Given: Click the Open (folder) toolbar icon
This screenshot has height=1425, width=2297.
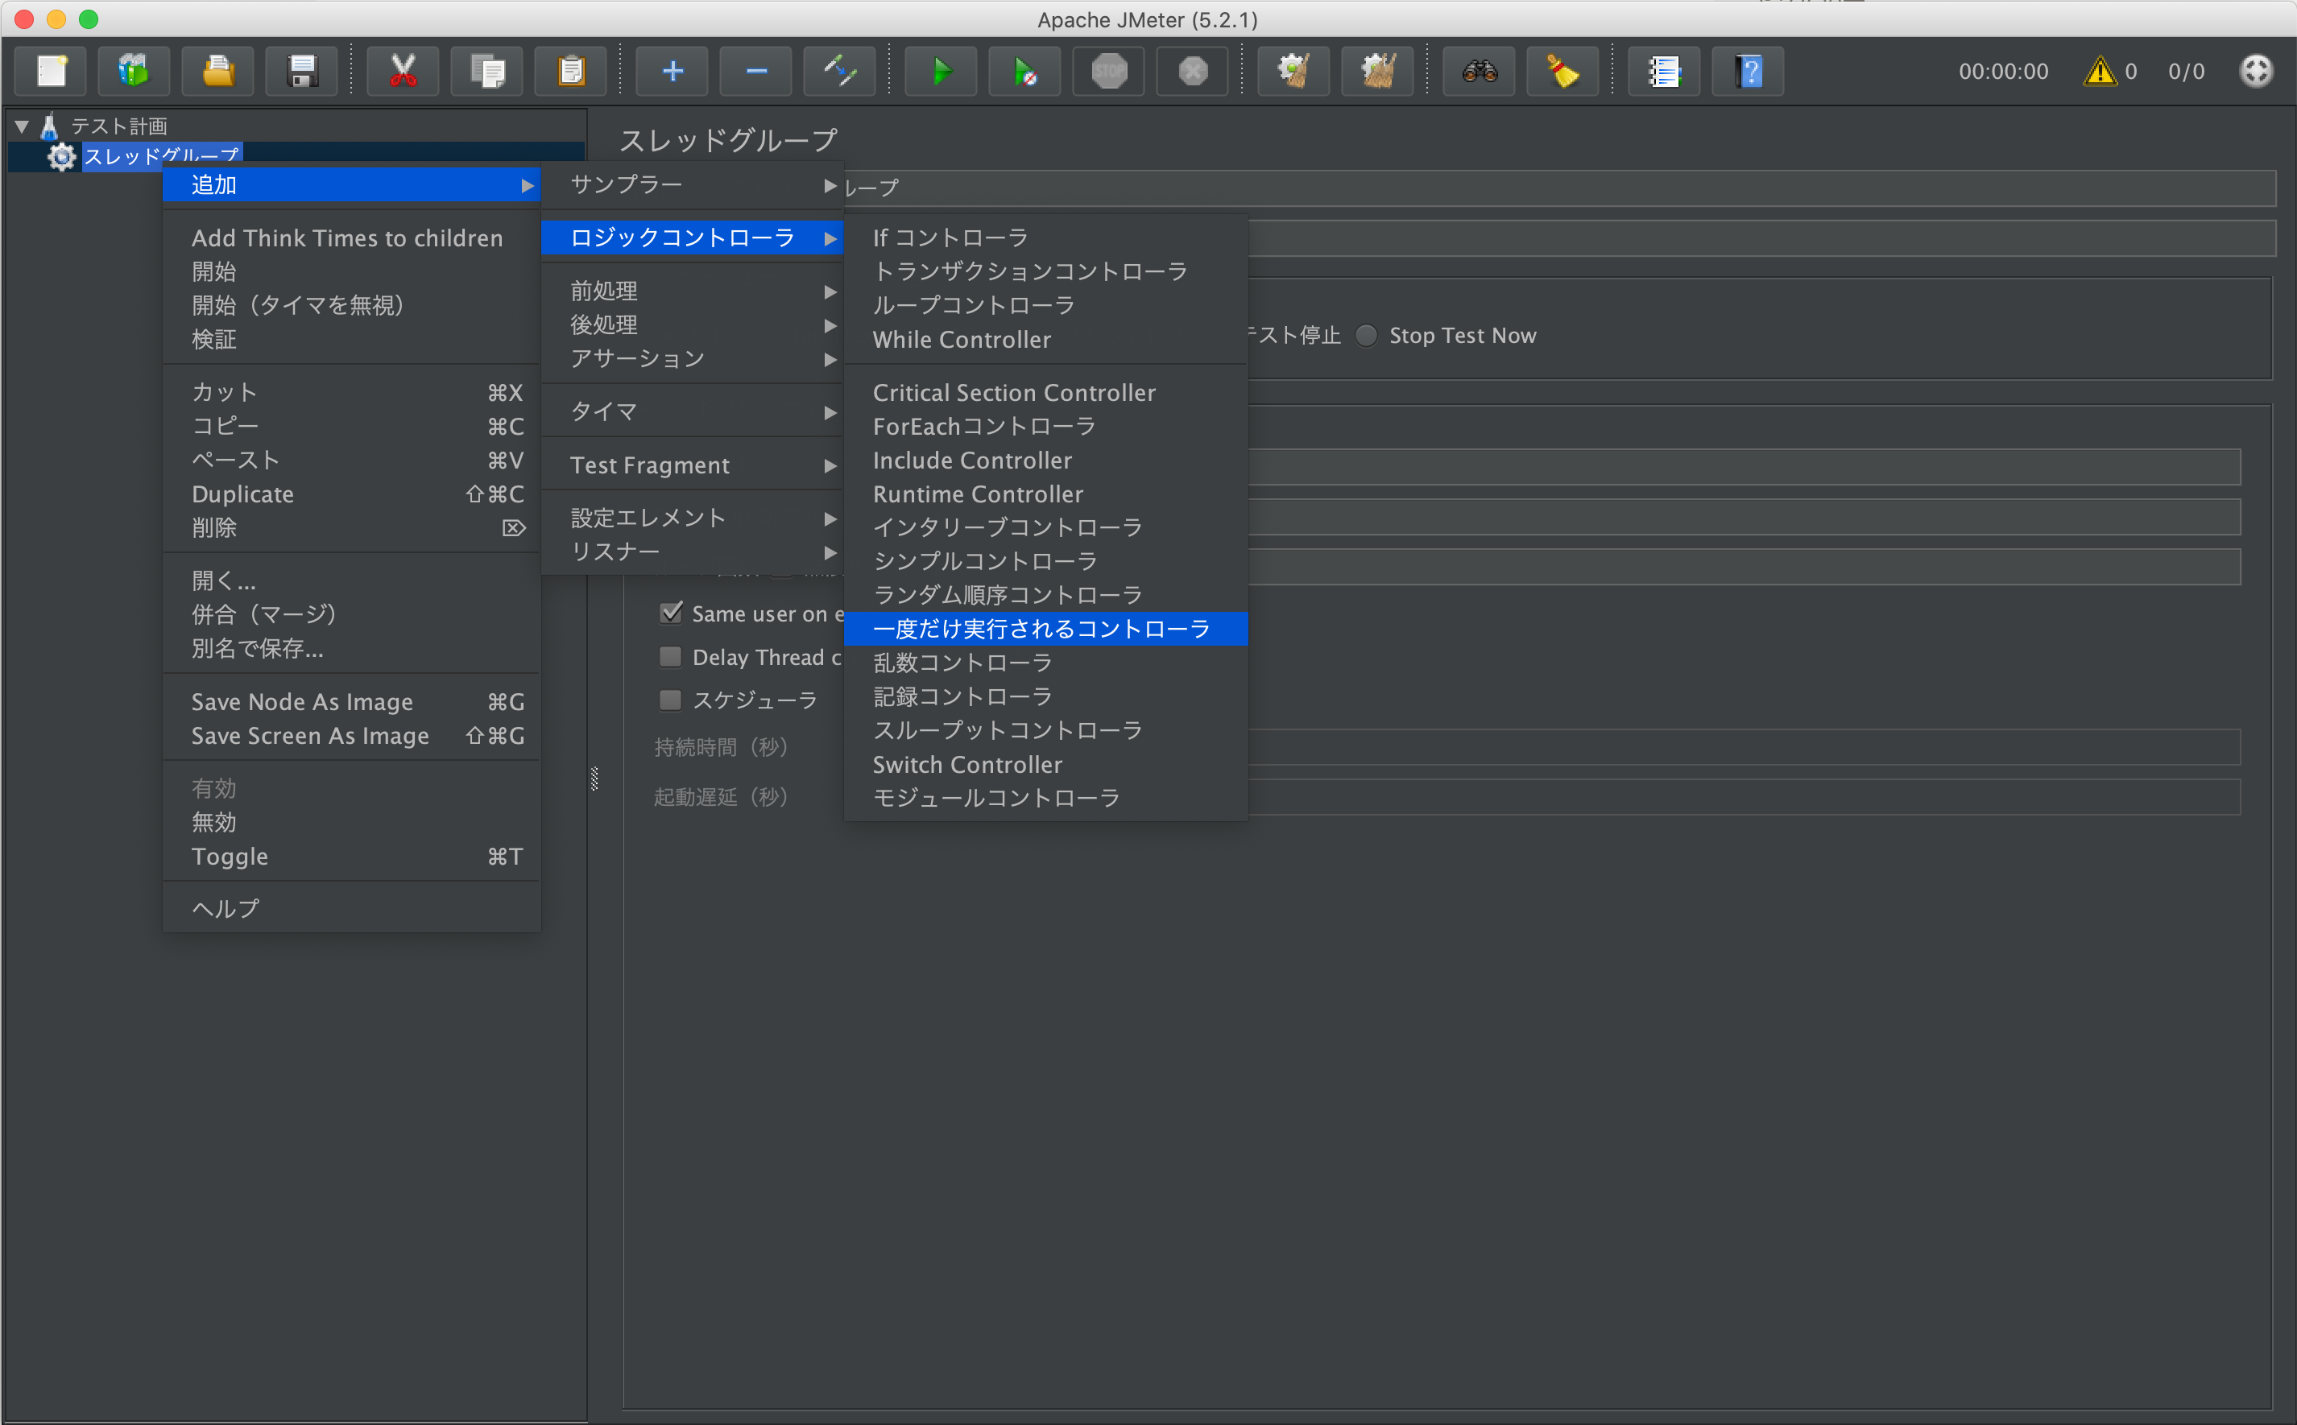Looking at the screenshot, I should pyautogui.click(x=217, y=72).
